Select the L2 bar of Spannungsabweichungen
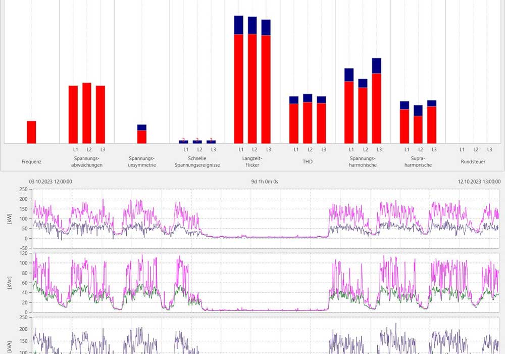505x354 pixels. click(x=87, y=113)
